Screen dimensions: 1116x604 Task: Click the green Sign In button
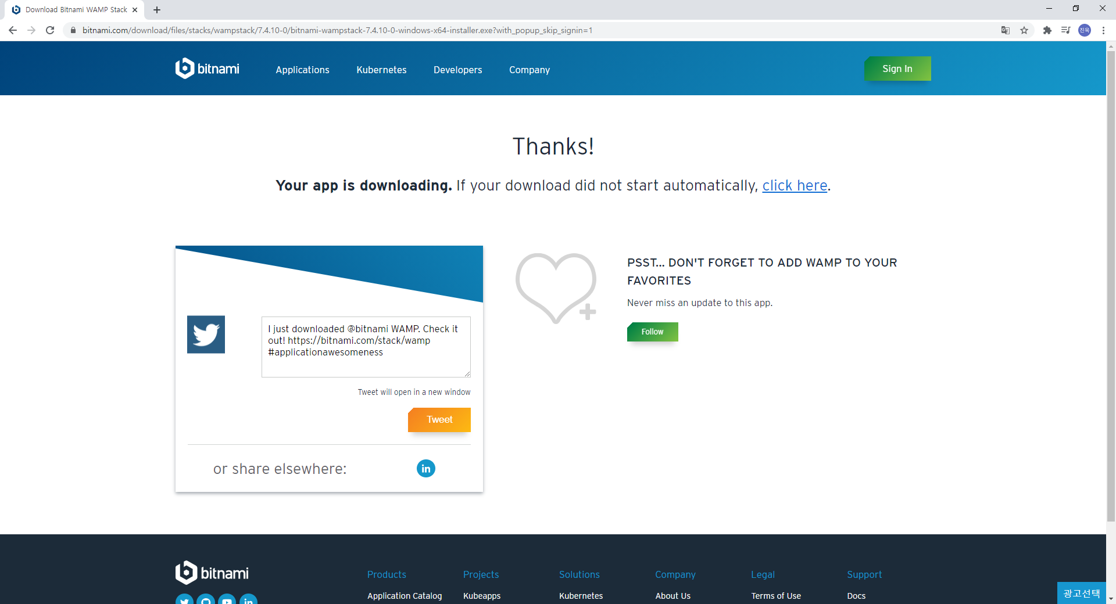pos(897,69)
